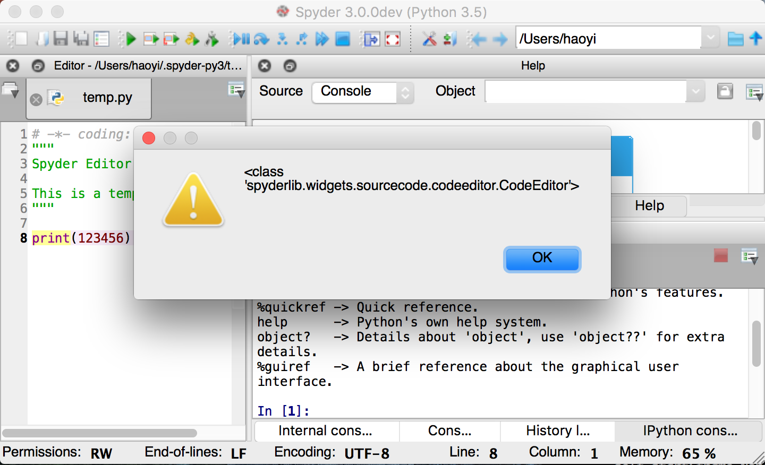
Task: Click OK in the warning dialog
Action: [542, 259]
